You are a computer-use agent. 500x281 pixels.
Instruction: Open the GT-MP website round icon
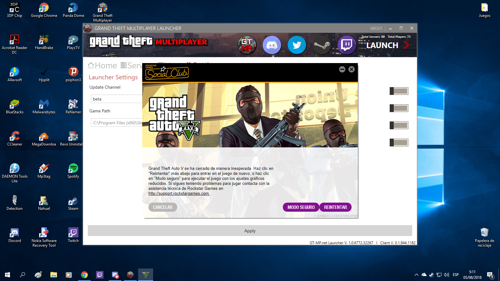click(x=247, y=45)
